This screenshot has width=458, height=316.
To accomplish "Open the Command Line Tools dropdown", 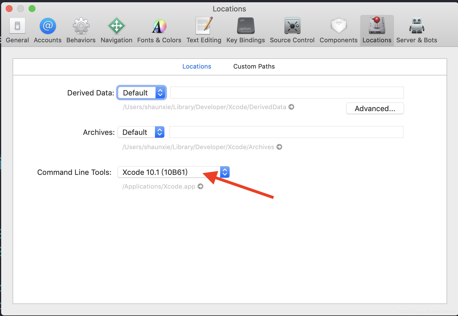I will pyautogui.click(x=174, y=172).
